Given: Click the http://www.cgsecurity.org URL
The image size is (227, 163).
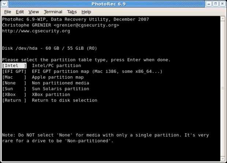Looking at the screenshot, I should click(36, 31).
